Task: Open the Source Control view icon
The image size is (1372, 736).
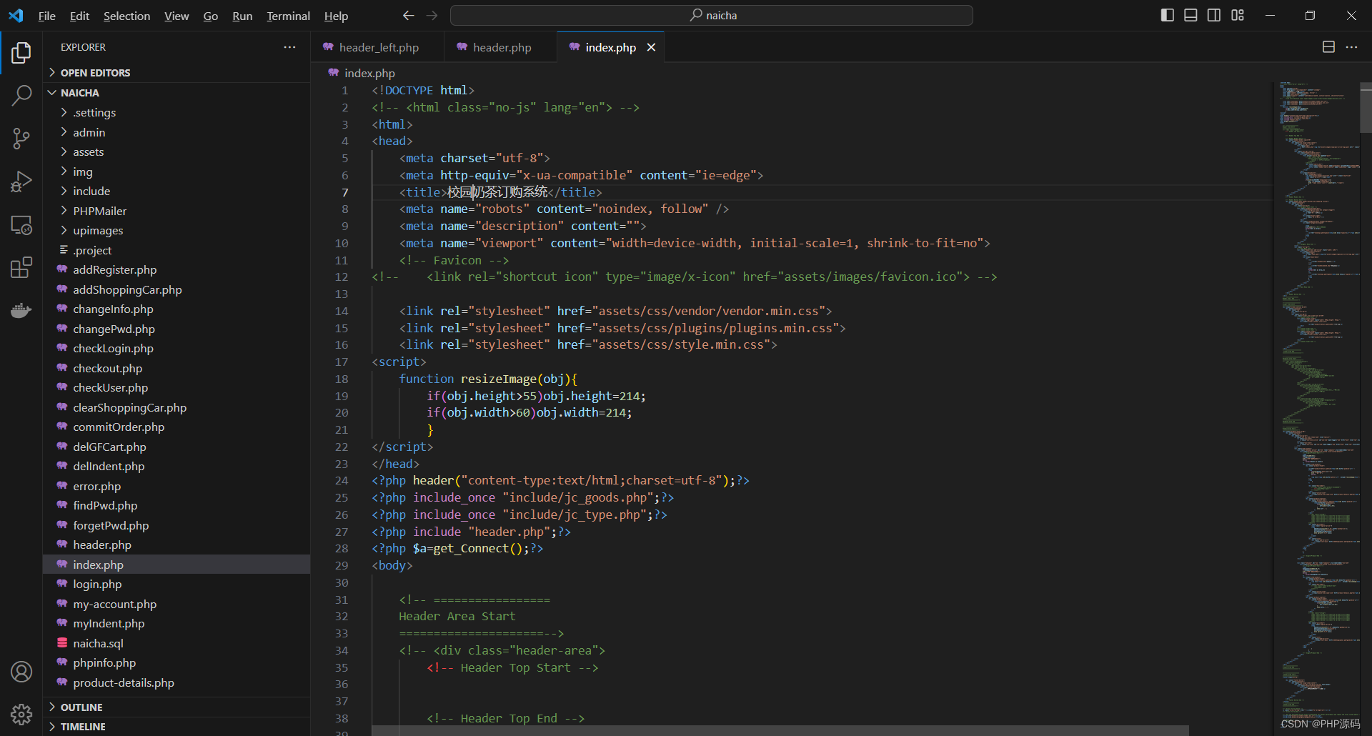Action: [21, 139]
